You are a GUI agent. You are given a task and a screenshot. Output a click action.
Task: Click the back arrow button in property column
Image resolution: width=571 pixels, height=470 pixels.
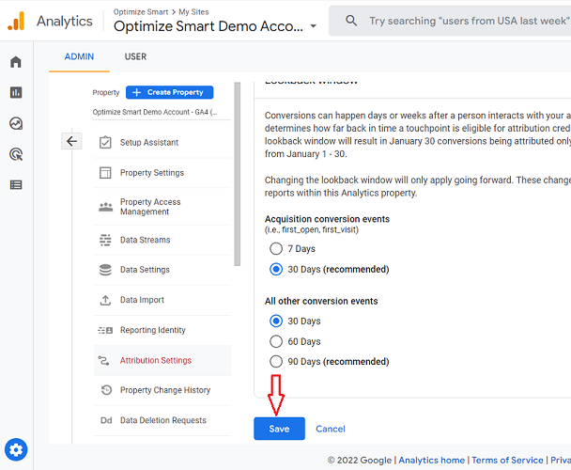71,141
